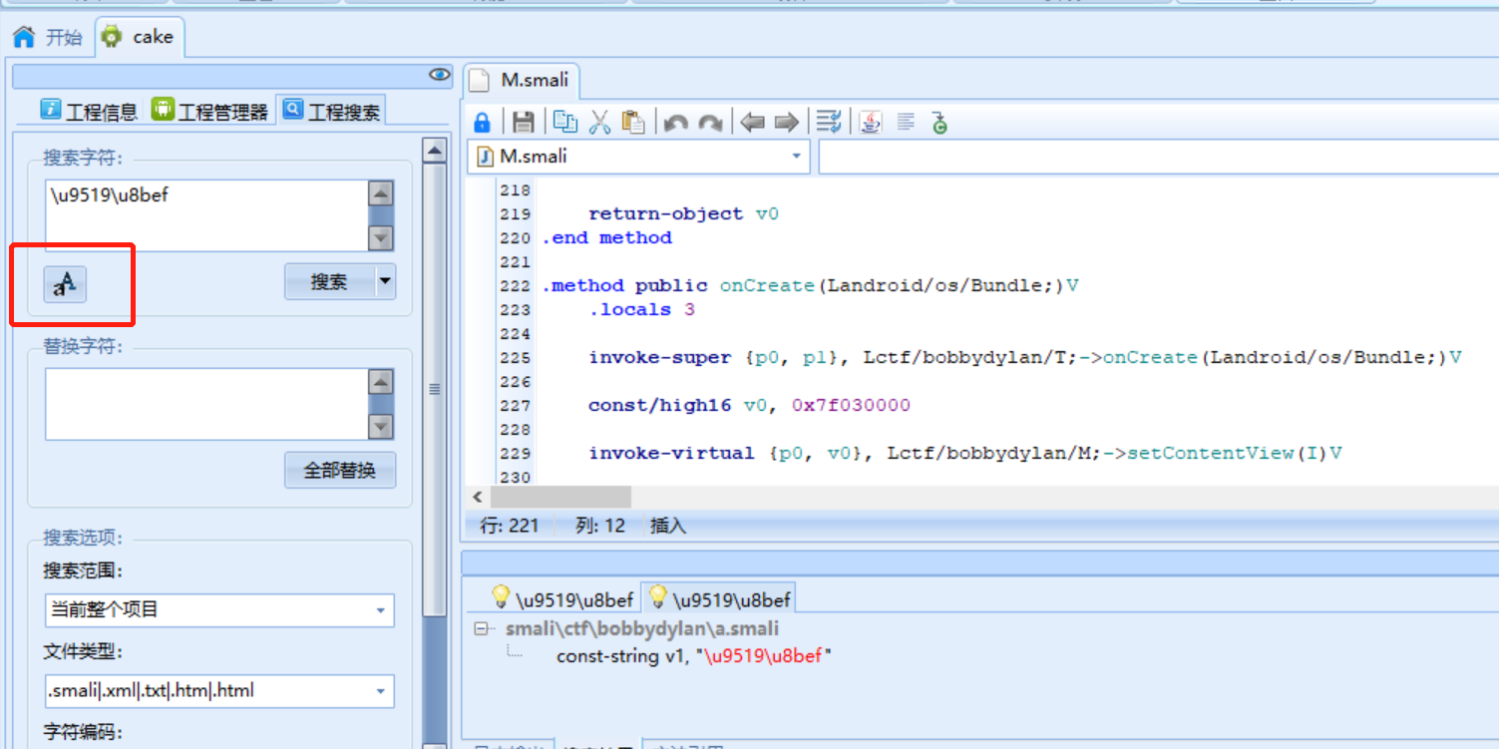1499x749 pixels.
Task: Click down arrow of 替换字符 box scrollbar
Action: point(381,427)
